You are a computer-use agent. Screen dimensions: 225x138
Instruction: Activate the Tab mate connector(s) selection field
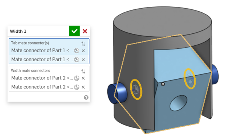click(49, 51)
